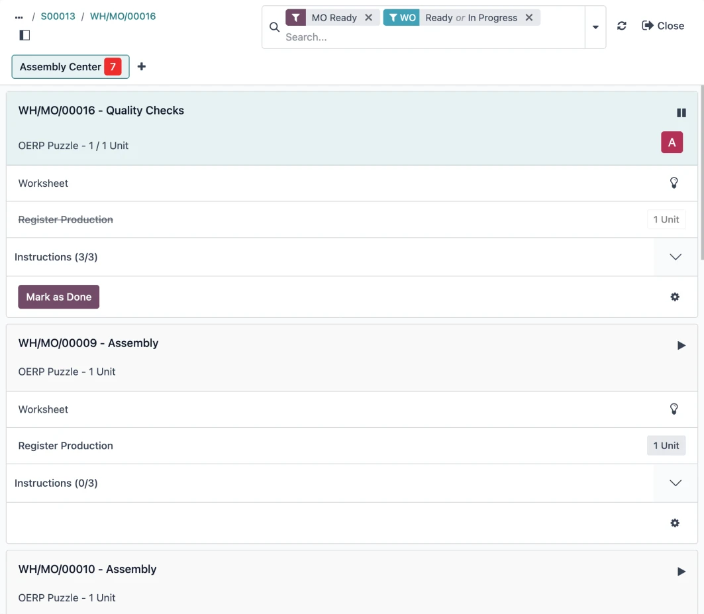Open the search options dropdown arrow
The image size is (704, 614).
tap(595, 27)
